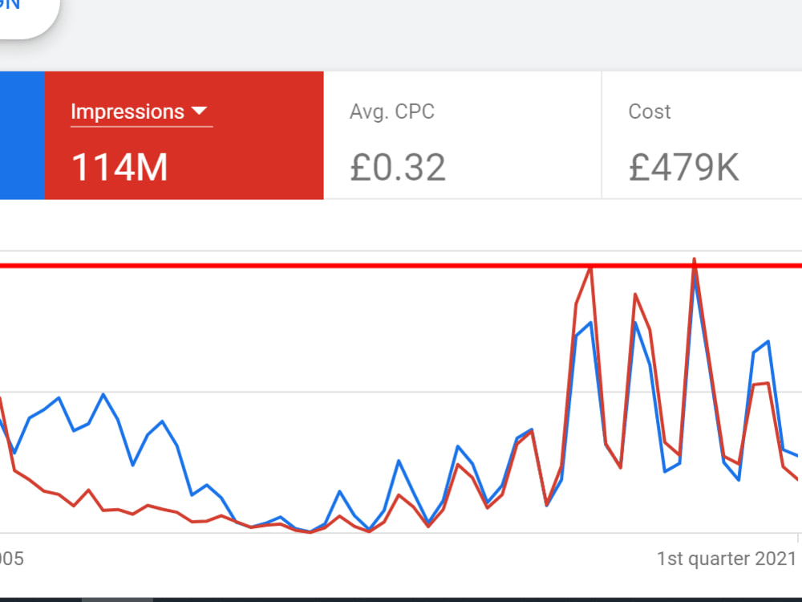Click the Cost label text
Screen dimensions: 802x602
pyautogui.click(x=649, y=112)
